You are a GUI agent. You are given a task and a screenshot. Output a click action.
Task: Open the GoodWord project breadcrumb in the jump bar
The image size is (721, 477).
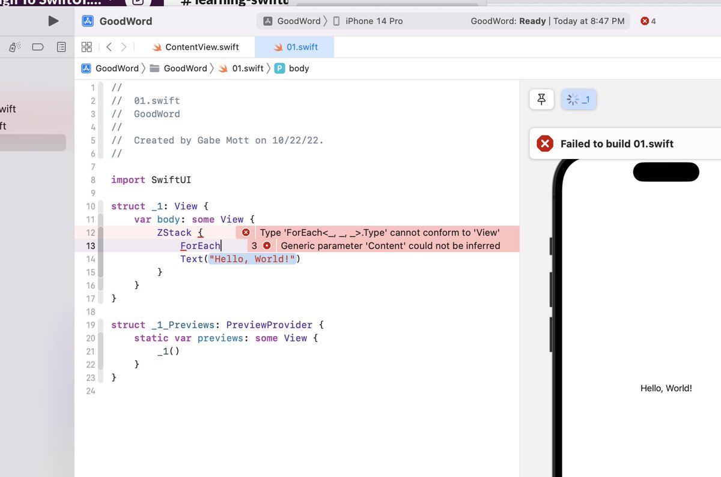click(x=110, y=68)
